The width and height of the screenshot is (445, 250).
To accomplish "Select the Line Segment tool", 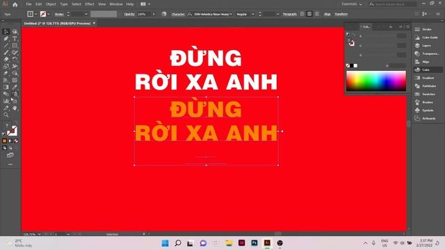I will coord(6,45).
